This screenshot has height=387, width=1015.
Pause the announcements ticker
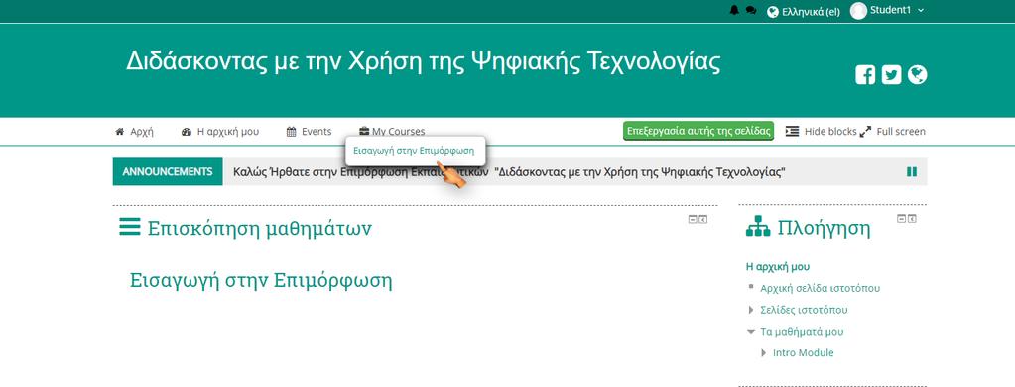tap(912, 172)
